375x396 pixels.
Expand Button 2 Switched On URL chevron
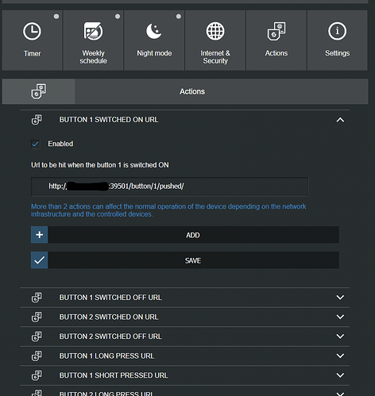(340, 317)
